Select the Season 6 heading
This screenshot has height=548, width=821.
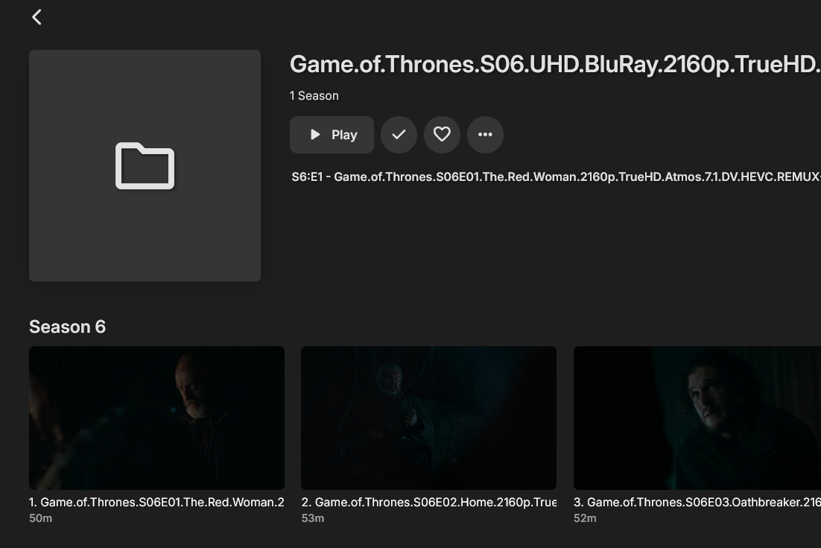68,327
